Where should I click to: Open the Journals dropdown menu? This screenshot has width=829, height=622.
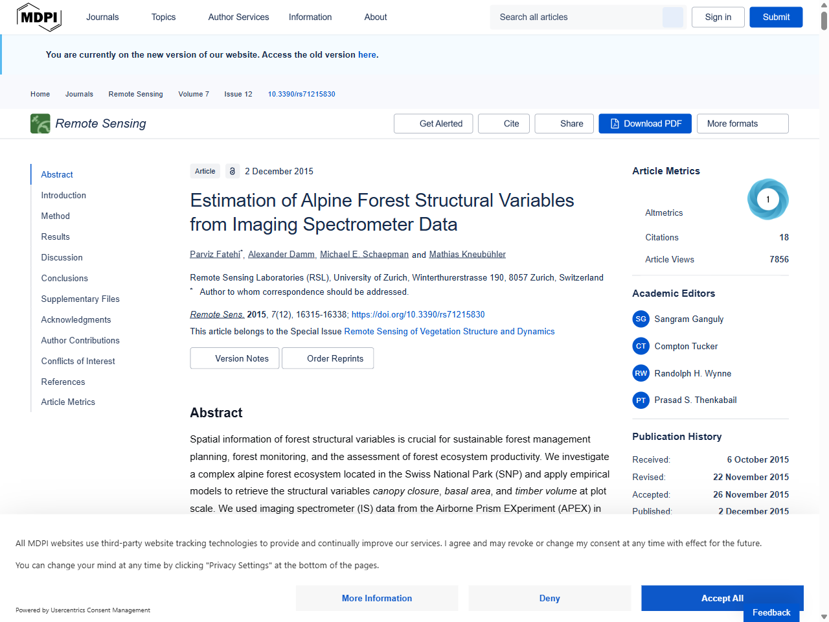[x=102, y=17]
